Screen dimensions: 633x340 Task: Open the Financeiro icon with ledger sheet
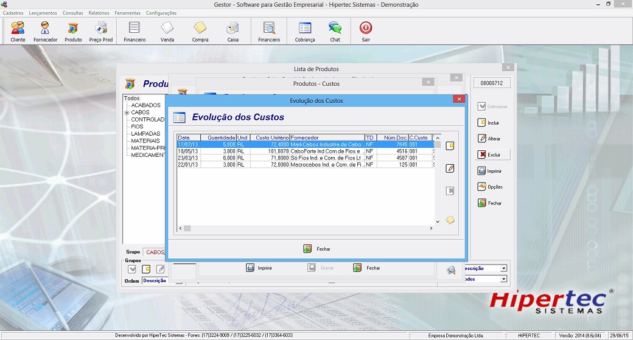point(135,32)
